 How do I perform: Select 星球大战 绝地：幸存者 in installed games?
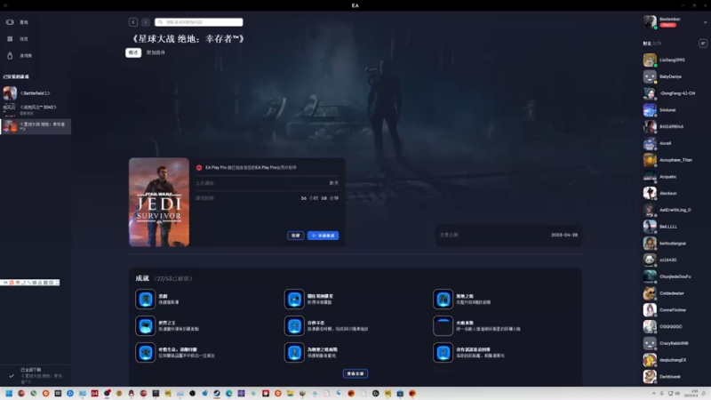36,126
